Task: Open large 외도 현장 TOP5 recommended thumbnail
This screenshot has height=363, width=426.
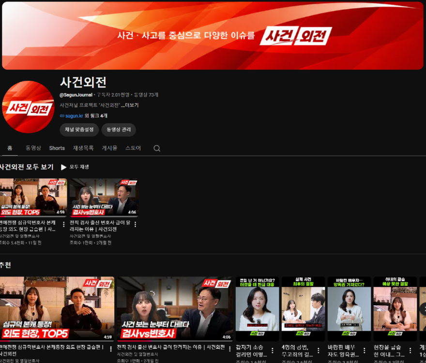Action: [57, 308]
